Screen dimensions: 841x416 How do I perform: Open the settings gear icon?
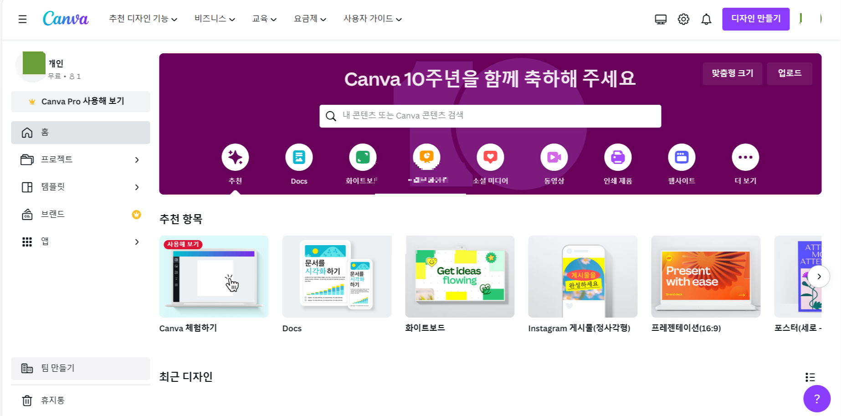[683, 19]
